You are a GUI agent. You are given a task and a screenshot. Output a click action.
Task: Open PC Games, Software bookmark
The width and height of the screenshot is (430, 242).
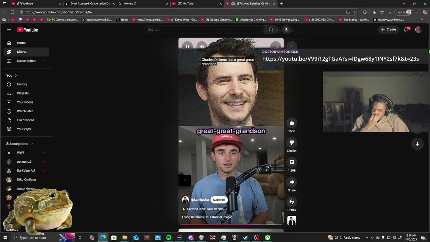62,20
